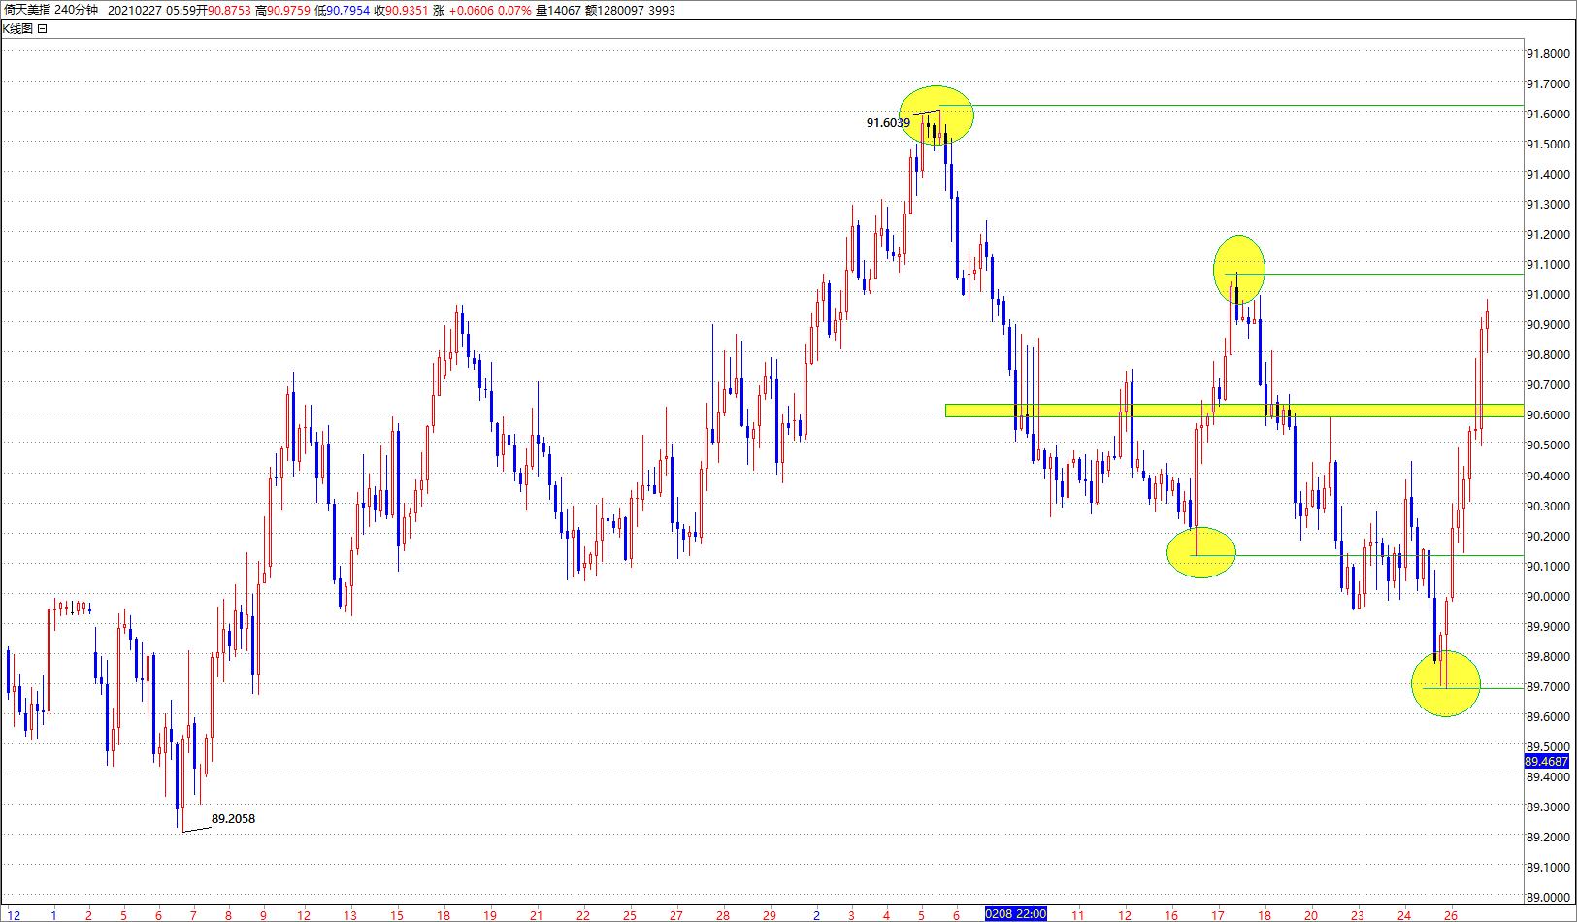Click the 89.0000 price axis label

pos(1548,897)
